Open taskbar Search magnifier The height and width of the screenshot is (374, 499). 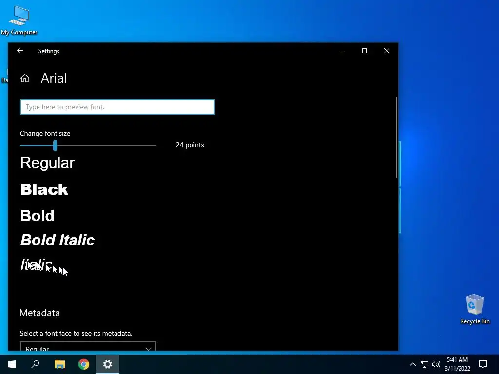(x=35, y=364)
